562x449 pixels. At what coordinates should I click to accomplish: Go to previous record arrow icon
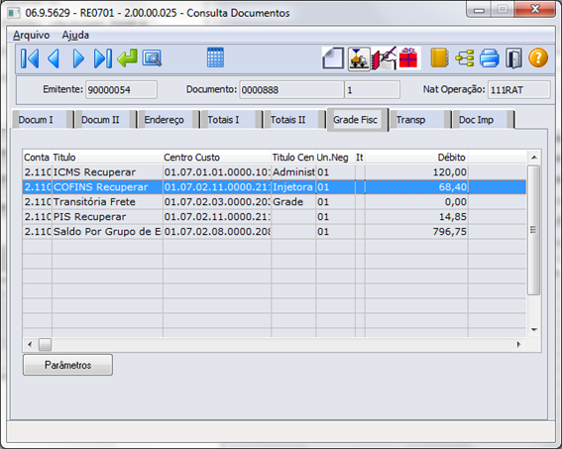(54, 58)
